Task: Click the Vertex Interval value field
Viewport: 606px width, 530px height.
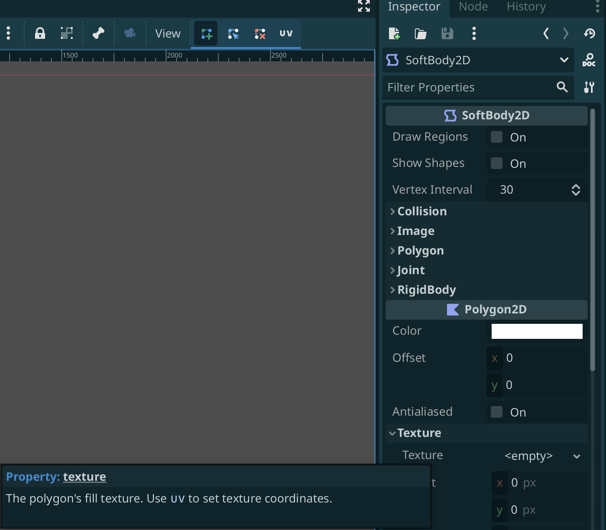Action: point(528,190)
